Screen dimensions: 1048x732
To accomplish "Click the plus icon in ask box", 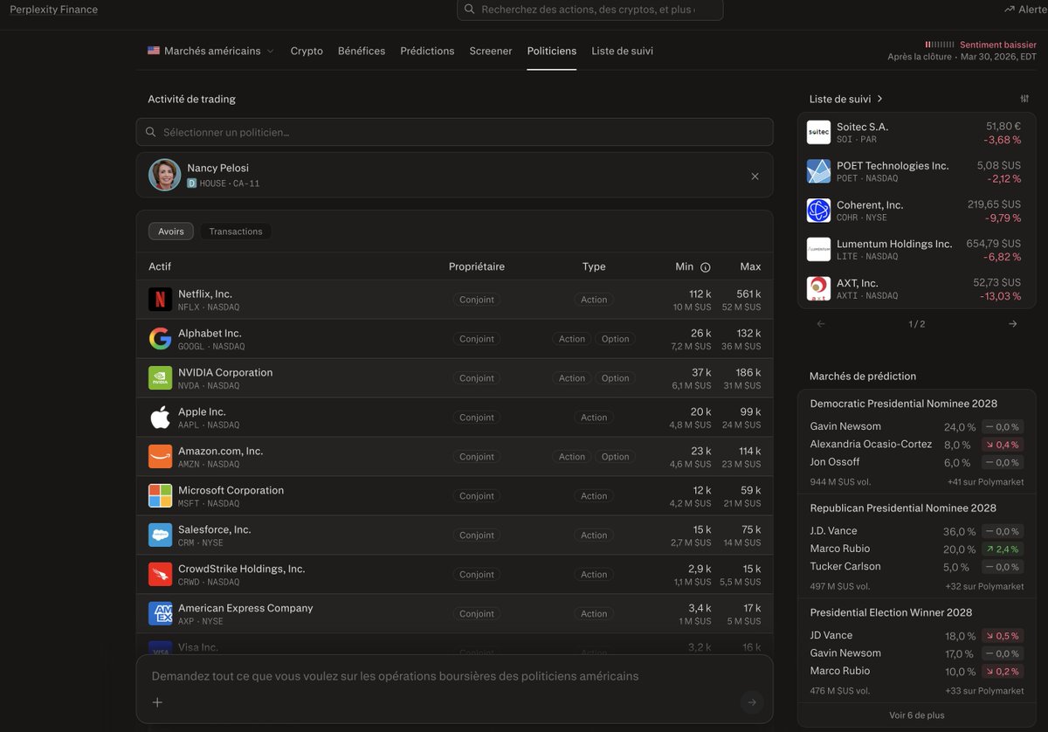I will tap(157, 702).
